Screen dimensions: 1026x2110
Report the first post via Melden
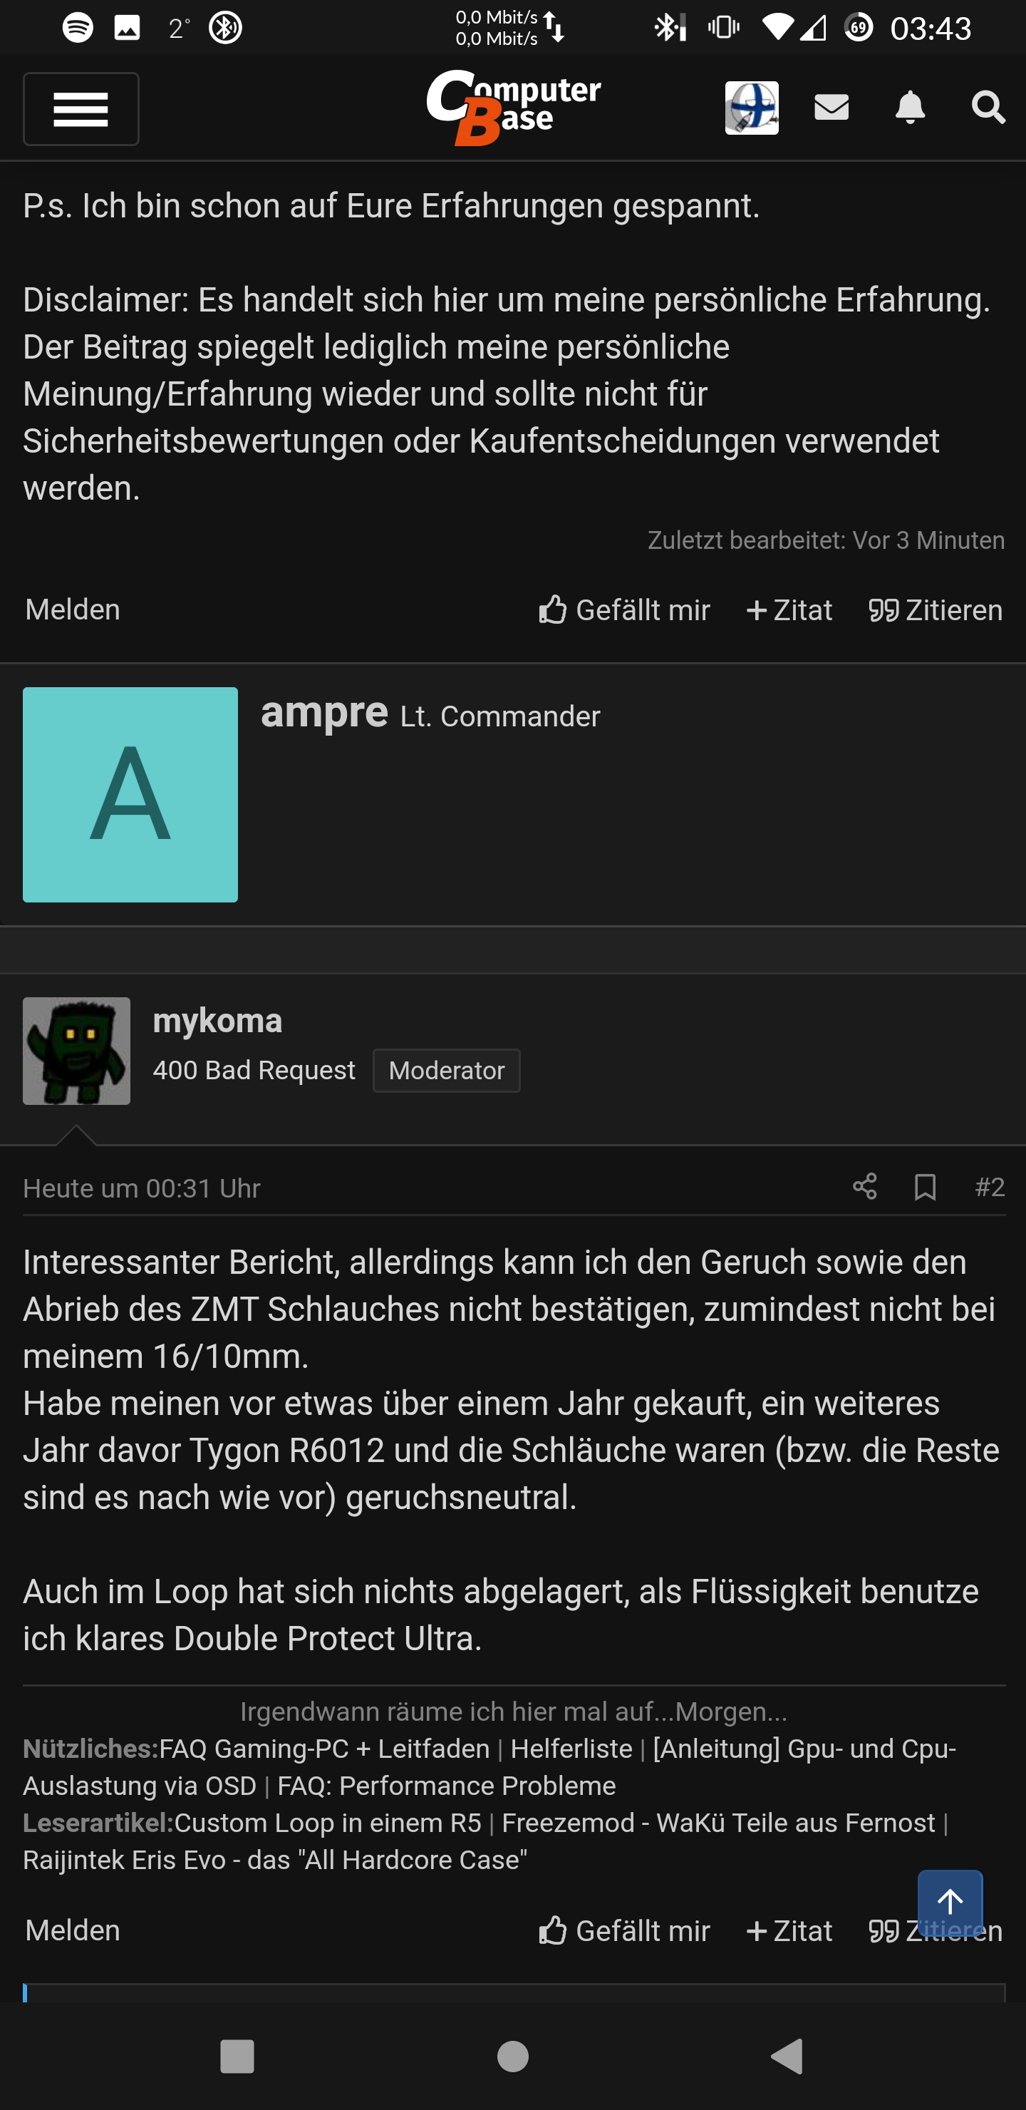73,609
